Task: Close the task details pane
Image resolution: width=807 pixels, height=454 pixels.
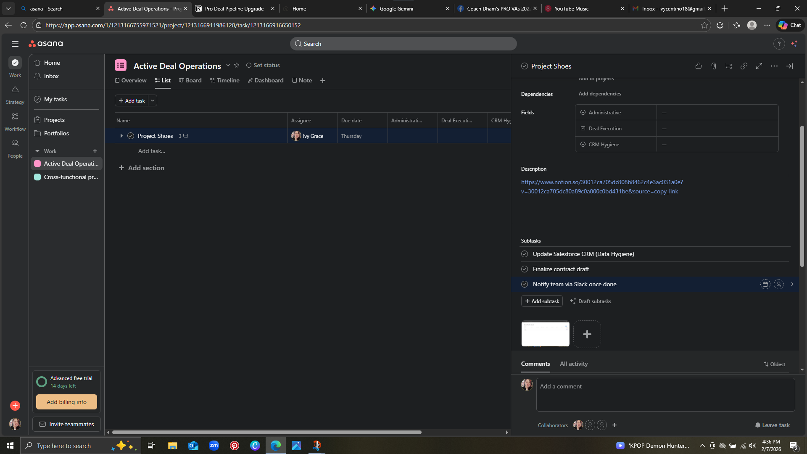Action: [790, 66]
